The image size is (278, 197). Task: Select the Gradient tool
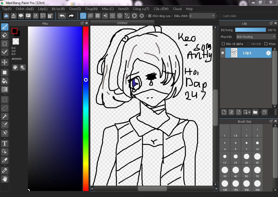[x=5, y=89]
